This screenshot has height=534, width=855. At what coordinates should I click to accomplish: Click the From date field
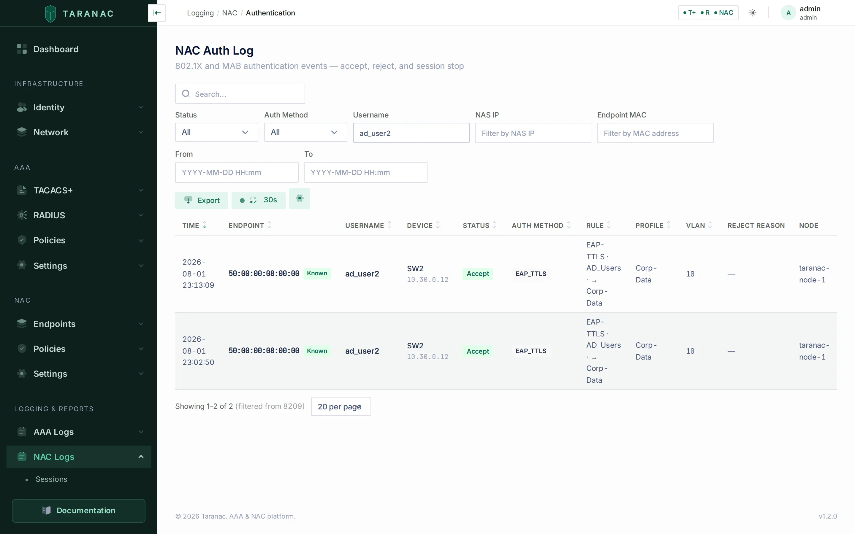[237, 172]
